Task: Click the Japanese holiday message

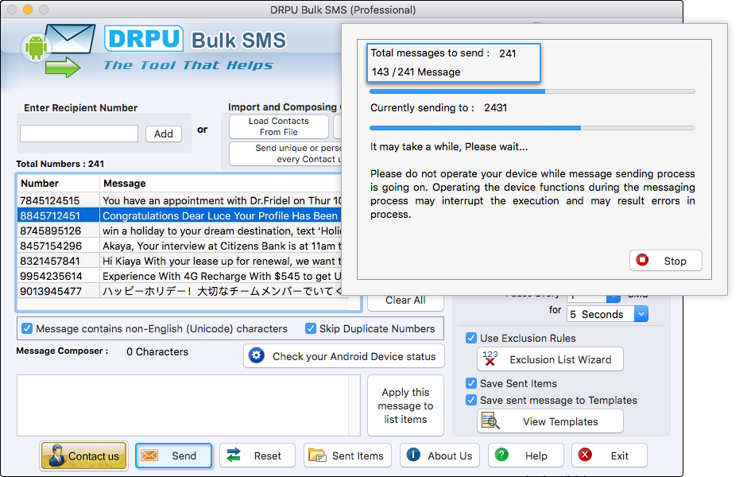Action: pos(222,291)
